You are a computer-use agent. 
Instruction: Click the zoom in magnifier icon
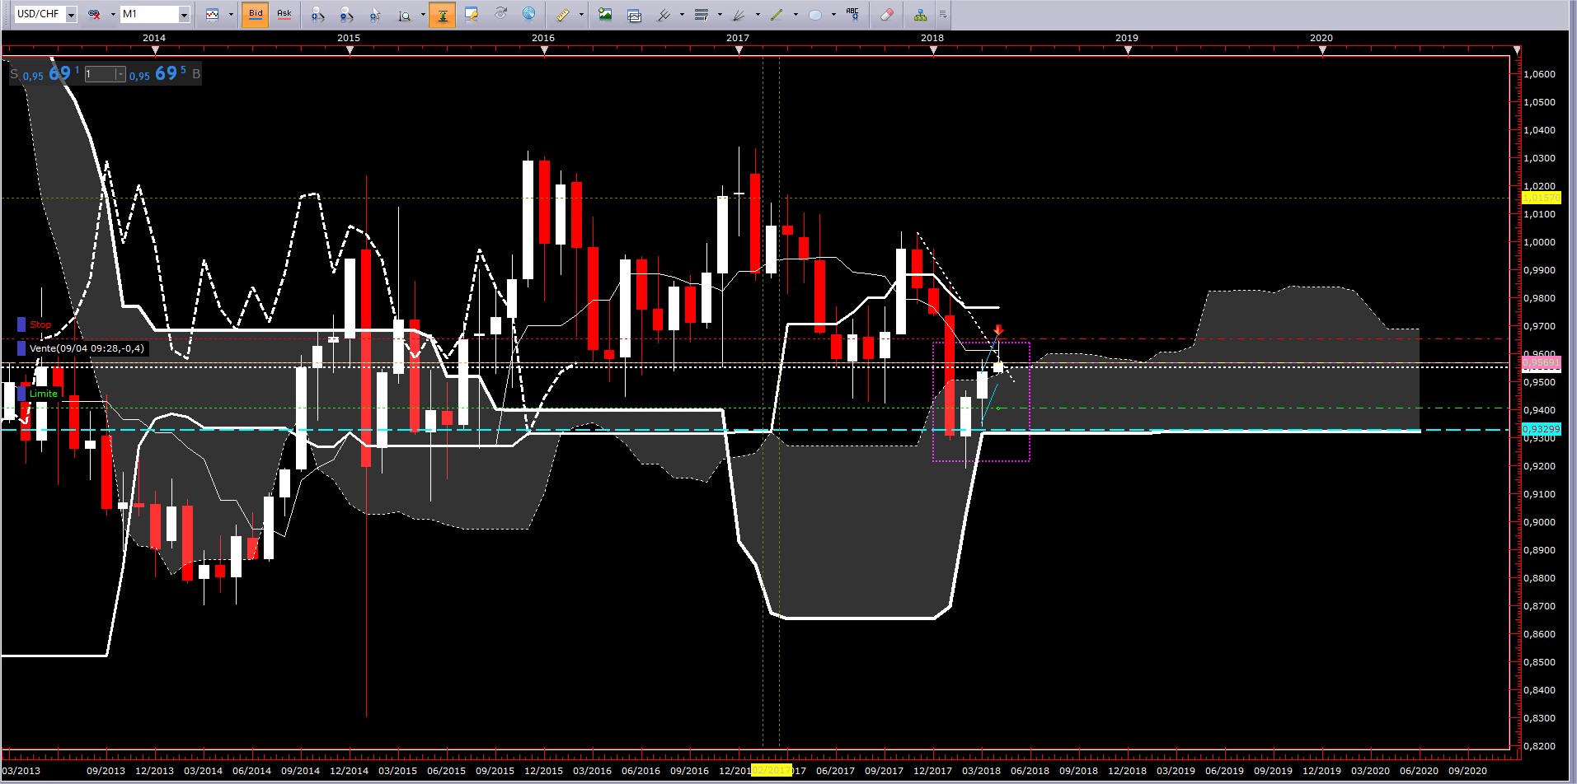tap(317, 14)
